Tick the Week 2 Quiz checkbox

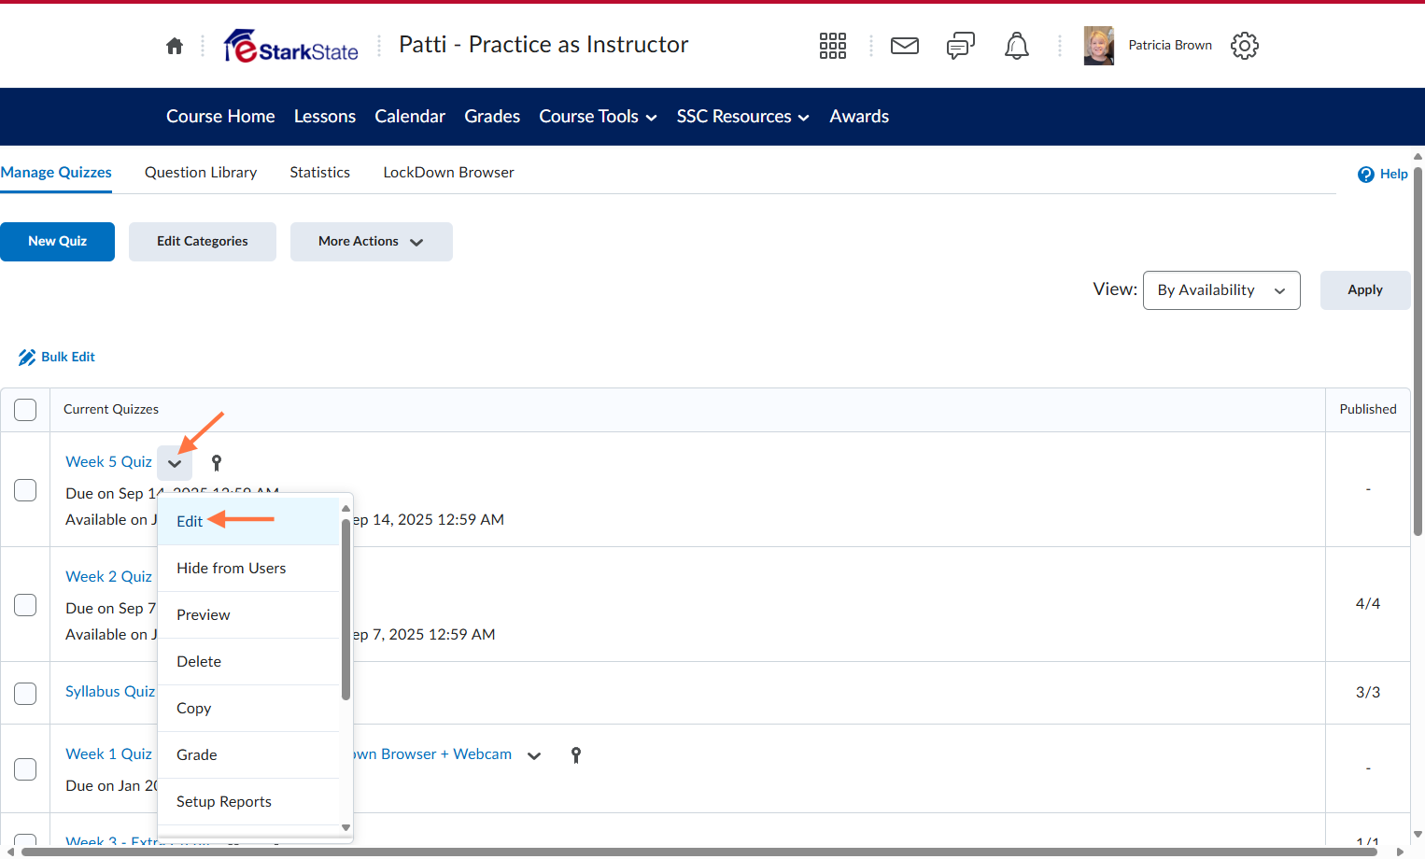point(25,605)
